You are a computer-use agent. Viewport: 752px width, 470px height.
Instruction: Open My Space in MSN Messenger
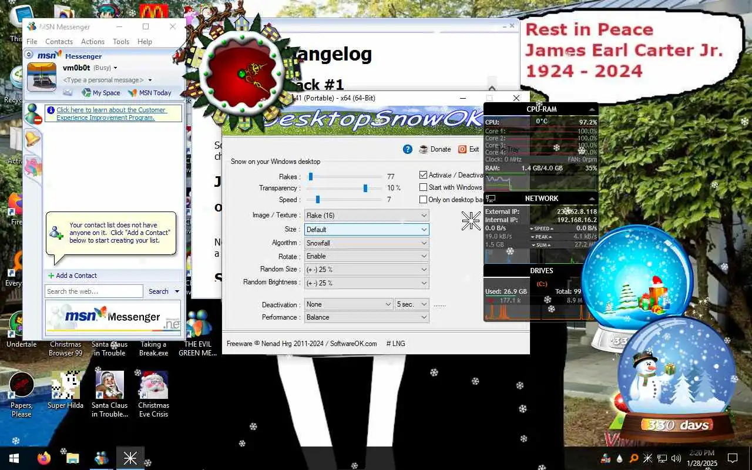pyautogui.click(x=101, y=92)
